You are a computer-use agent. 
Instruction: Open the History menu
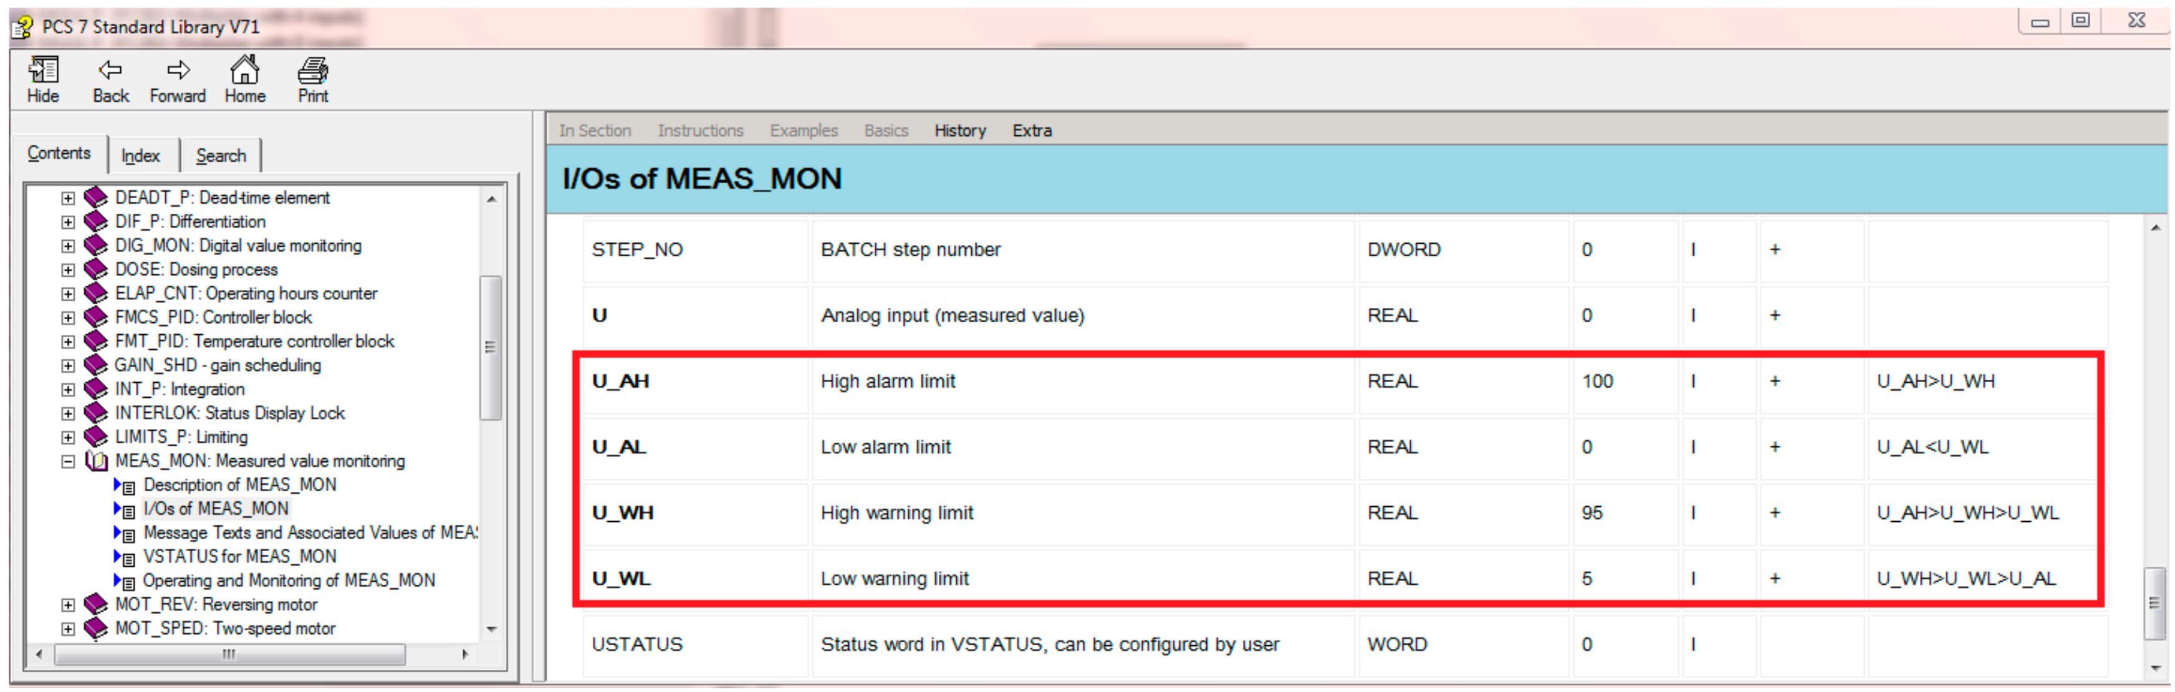(959, 131)
